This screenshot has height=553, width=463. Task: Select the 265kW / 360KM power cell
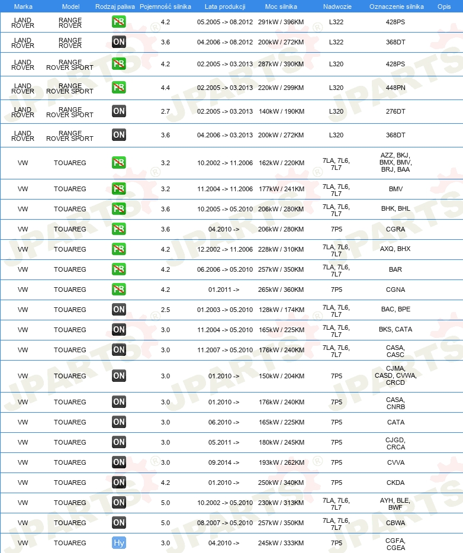tap(281, 289)
